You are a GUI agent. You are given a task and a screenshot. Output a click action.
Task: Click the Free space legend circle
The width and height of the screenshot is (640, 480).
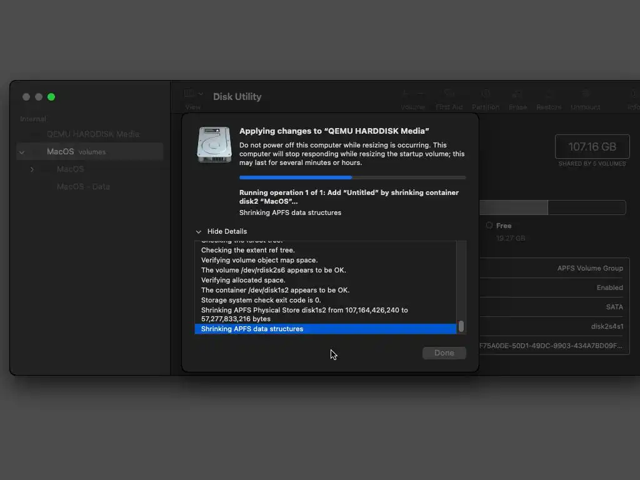tap(489, 225)
